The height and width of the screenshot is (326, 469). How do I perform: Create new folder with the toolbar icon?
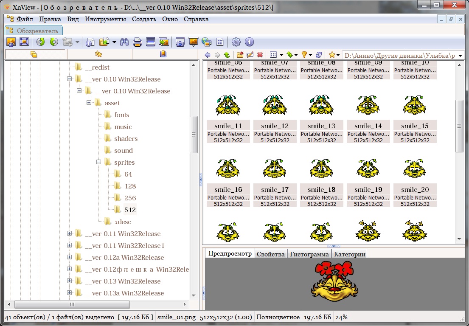click(x=240, y=55)
